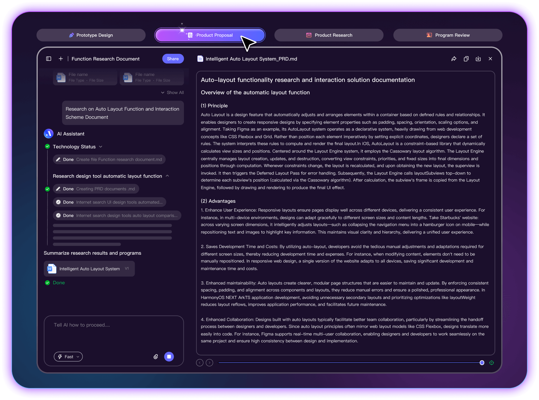Toggle the sidebar panel icon
The height and width of the screenshot is (400, 539).
pos(48,59)
